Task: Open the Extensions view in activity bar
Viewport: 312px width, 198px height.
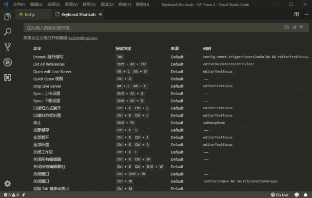Action: click(8, 78)
